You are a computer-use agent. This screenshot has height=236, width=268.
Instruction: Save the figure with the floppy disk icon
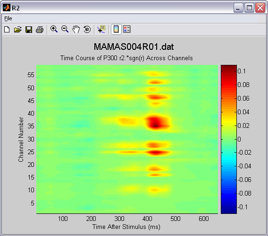click(29, 30)
